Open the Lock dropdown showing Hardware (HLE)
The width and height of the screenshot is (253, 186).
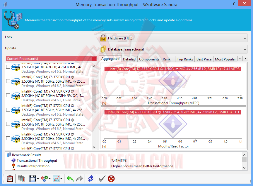173,38
